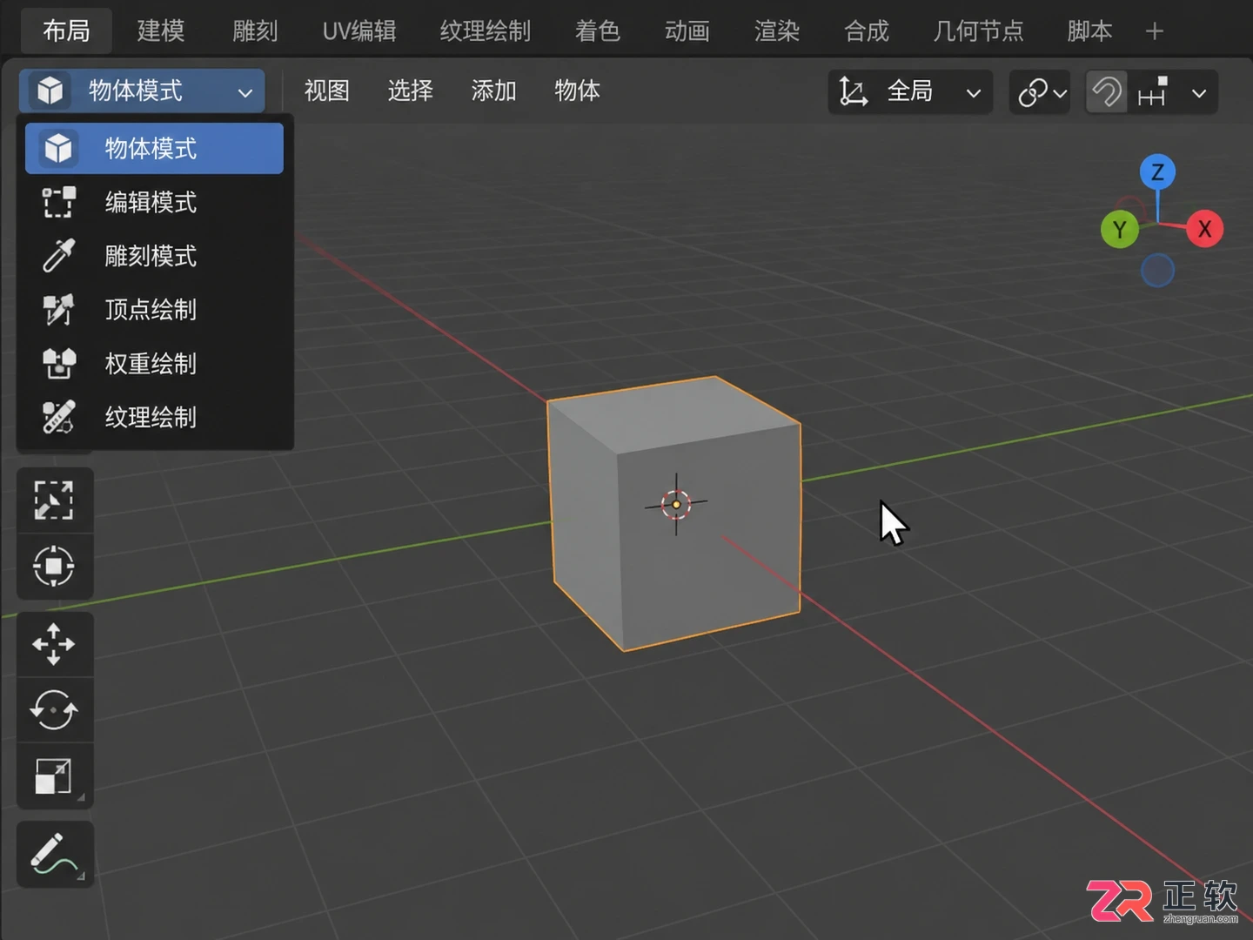Click the Y axis on navigation gizmo
The width and height of the screenshot is (1253, 940).
[1120, 230]
